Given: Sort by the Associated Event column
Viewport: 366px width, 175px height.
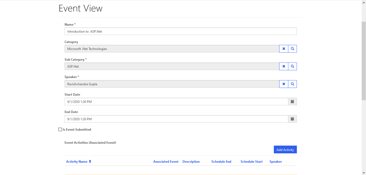Looking at the screenshot, I should tap(166, 161).
